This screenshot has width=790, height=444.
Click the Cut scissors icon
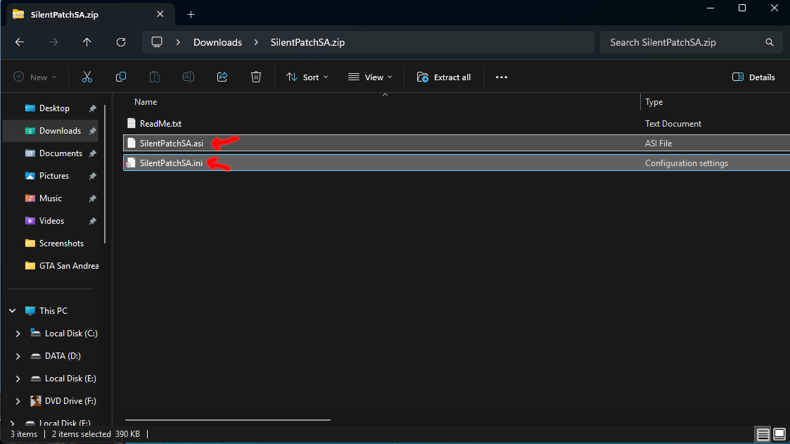click(x=87, y=77)
